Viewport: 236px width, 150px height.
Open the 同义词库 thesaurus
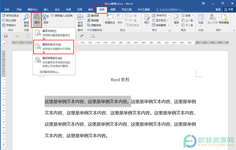(9, 20)
